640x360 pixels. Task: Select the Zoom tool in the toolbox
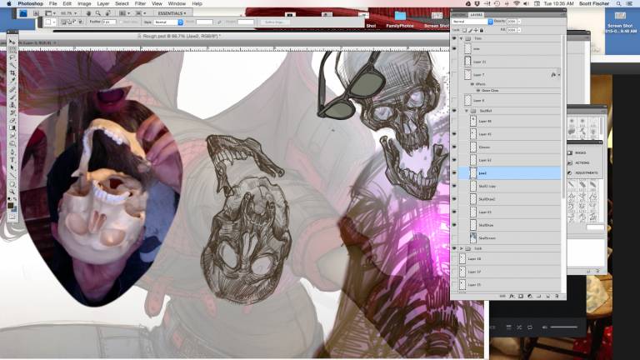tap(12, 191)
